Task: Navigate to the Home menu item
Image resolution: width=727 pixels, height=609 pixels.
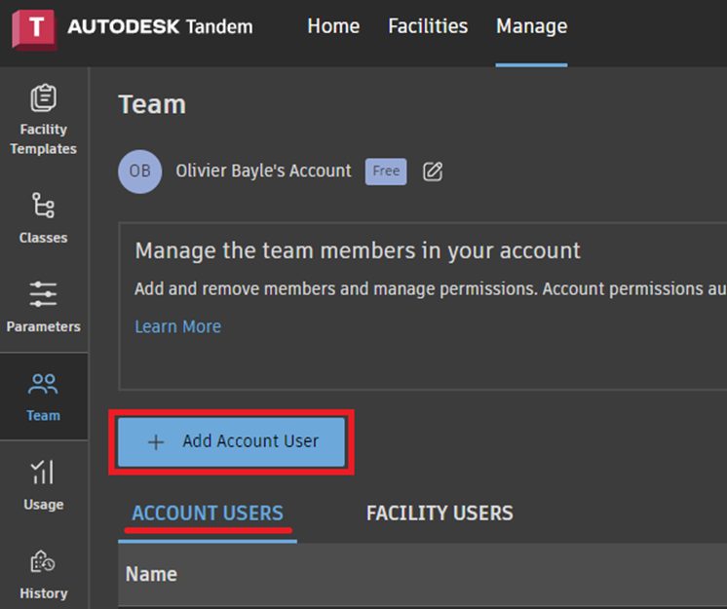Action: [x=333, y=26]
